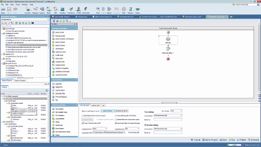Toggle Embed files into Automation script
This screenshot has height=147, width=261.
(116, 120)
